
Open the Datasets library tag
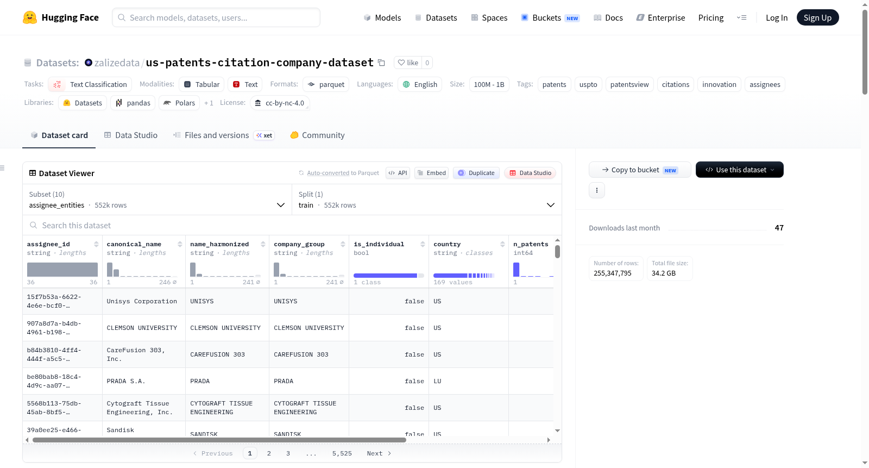point(83,103)
